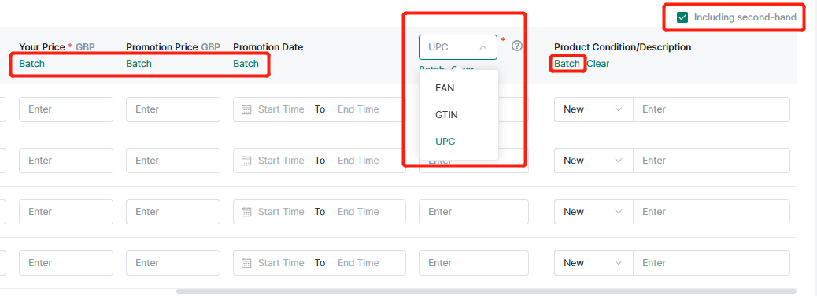Click Batch under Promotion Date
Screen dimensions: 817x296
246,64
